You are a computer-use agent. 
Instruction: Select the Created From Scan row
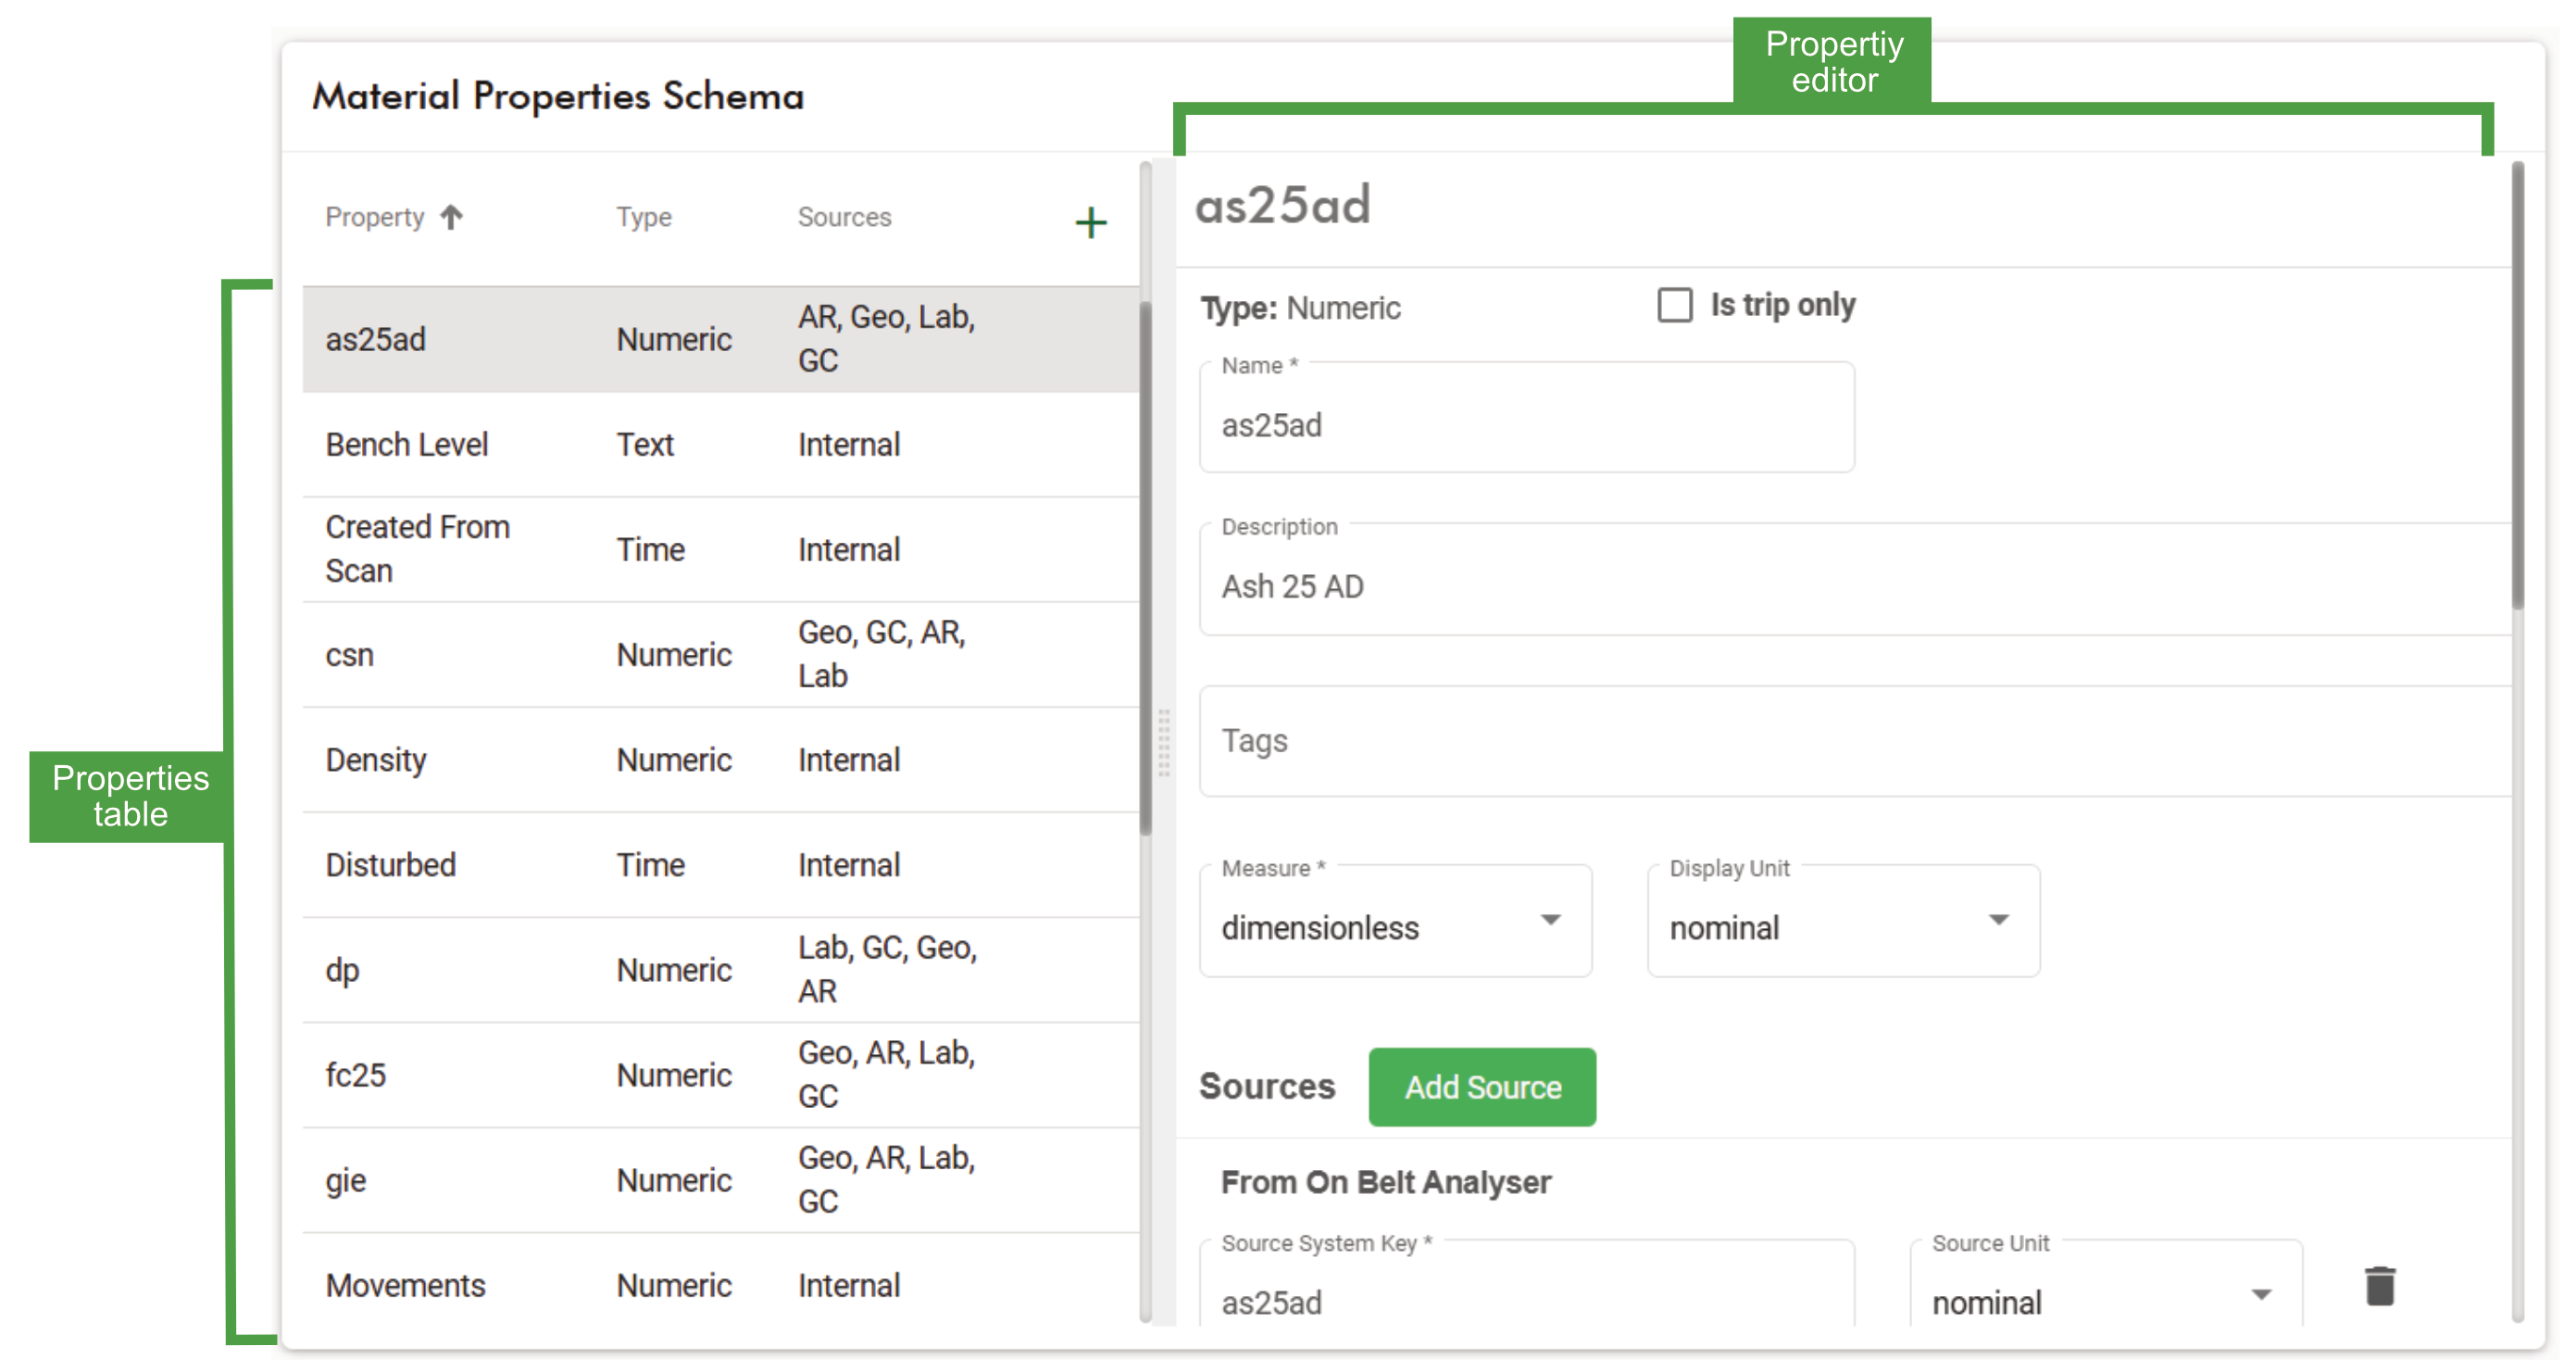tap(720, 549)
